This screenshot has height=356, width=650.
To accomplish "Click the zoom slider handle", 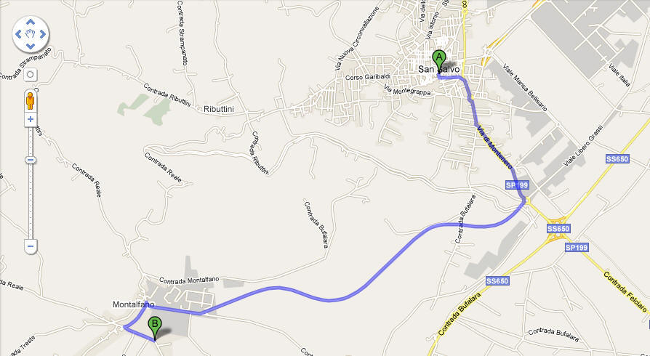I will tap(31, 160).
